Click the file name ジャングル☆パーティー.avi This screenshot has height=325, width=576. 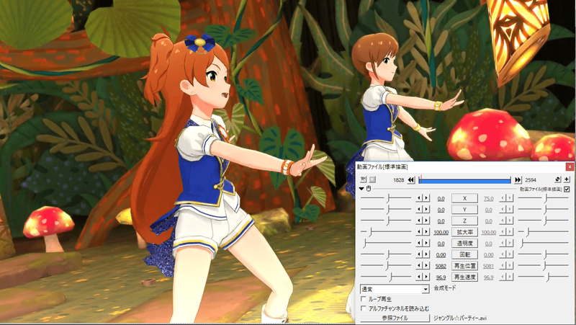pos(460,318)
